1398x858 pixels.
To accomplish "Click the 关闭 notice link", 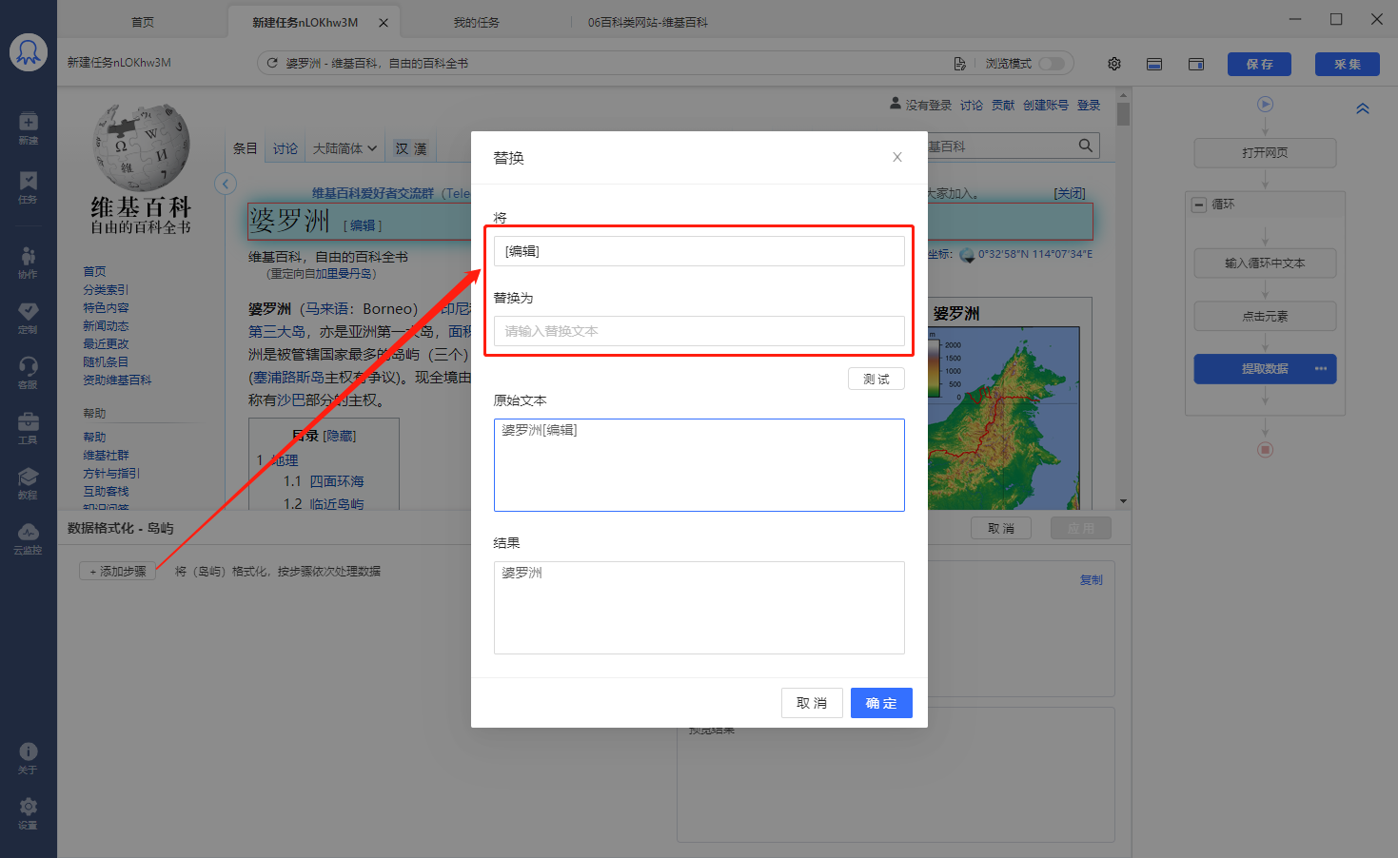I will (x=1070, y=193).
